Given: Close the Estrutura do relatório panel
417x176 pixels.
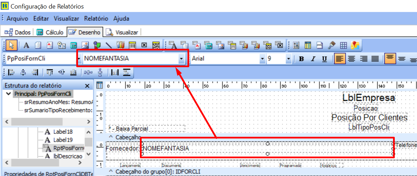Looking at the screenshot, I should click(x=87, y=86).
